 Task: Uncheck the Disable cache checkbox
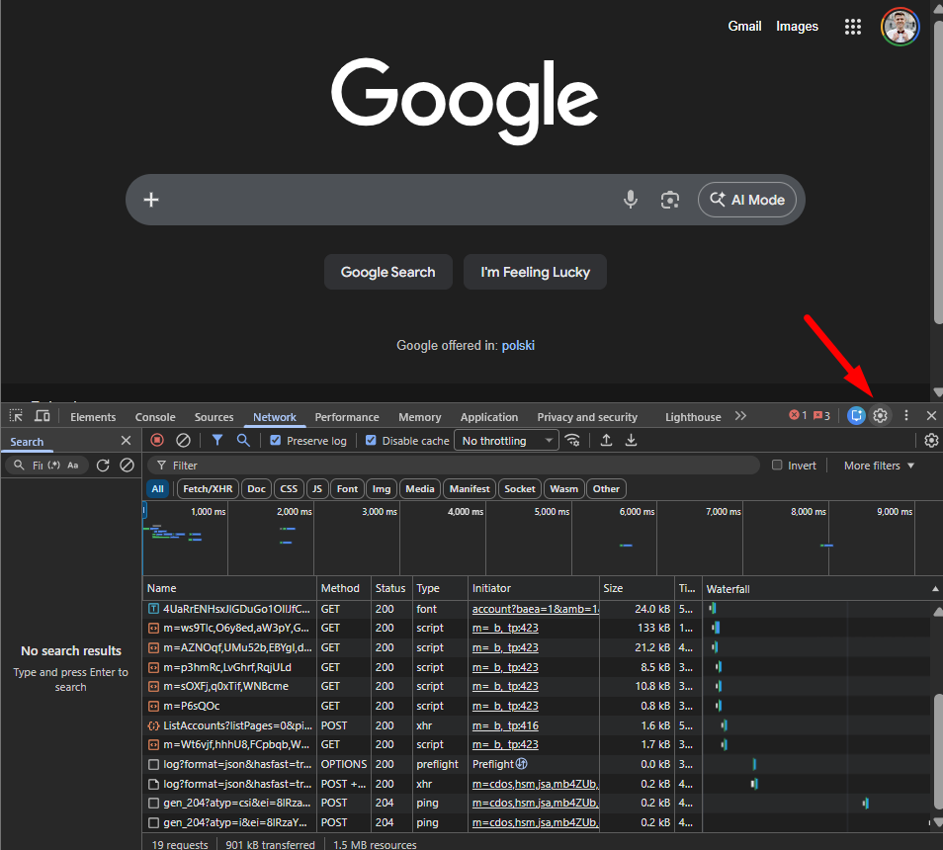point(371,441)
